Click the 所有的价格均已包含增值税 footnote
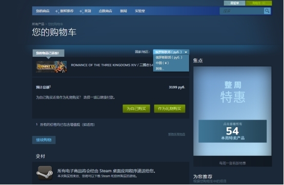 [x=67, y=125]
